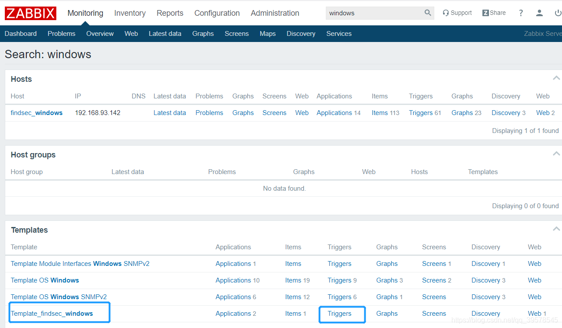
Task: Open Latest data for findsec_windows
Action: [x=170, y=113]
